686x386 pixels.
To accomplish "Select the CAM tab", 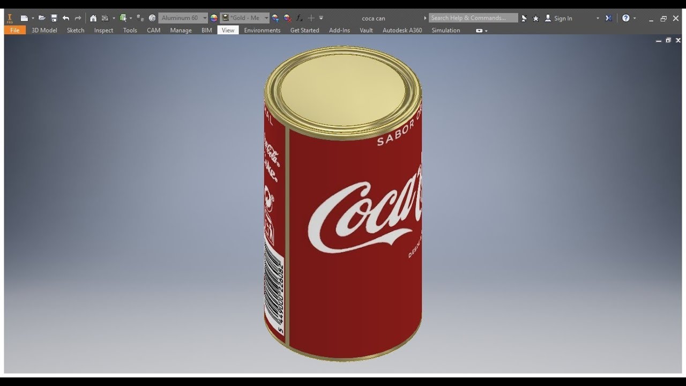I will pyautogui.click(x=154, y=31).
